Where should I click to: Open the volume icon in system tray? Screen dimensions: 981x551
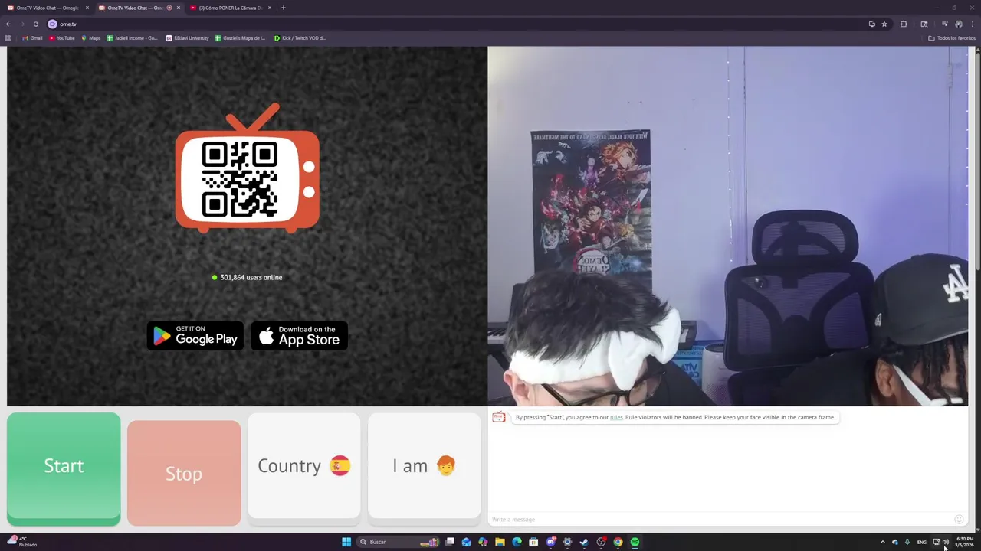click(x=946, y=542)
